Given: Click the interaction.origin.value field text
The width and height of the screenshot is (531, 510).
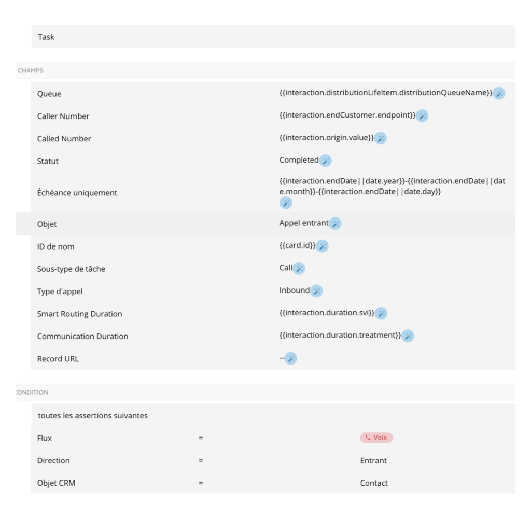Looking at the screenshot, I should pyautogui.click(x=326, y=138).
